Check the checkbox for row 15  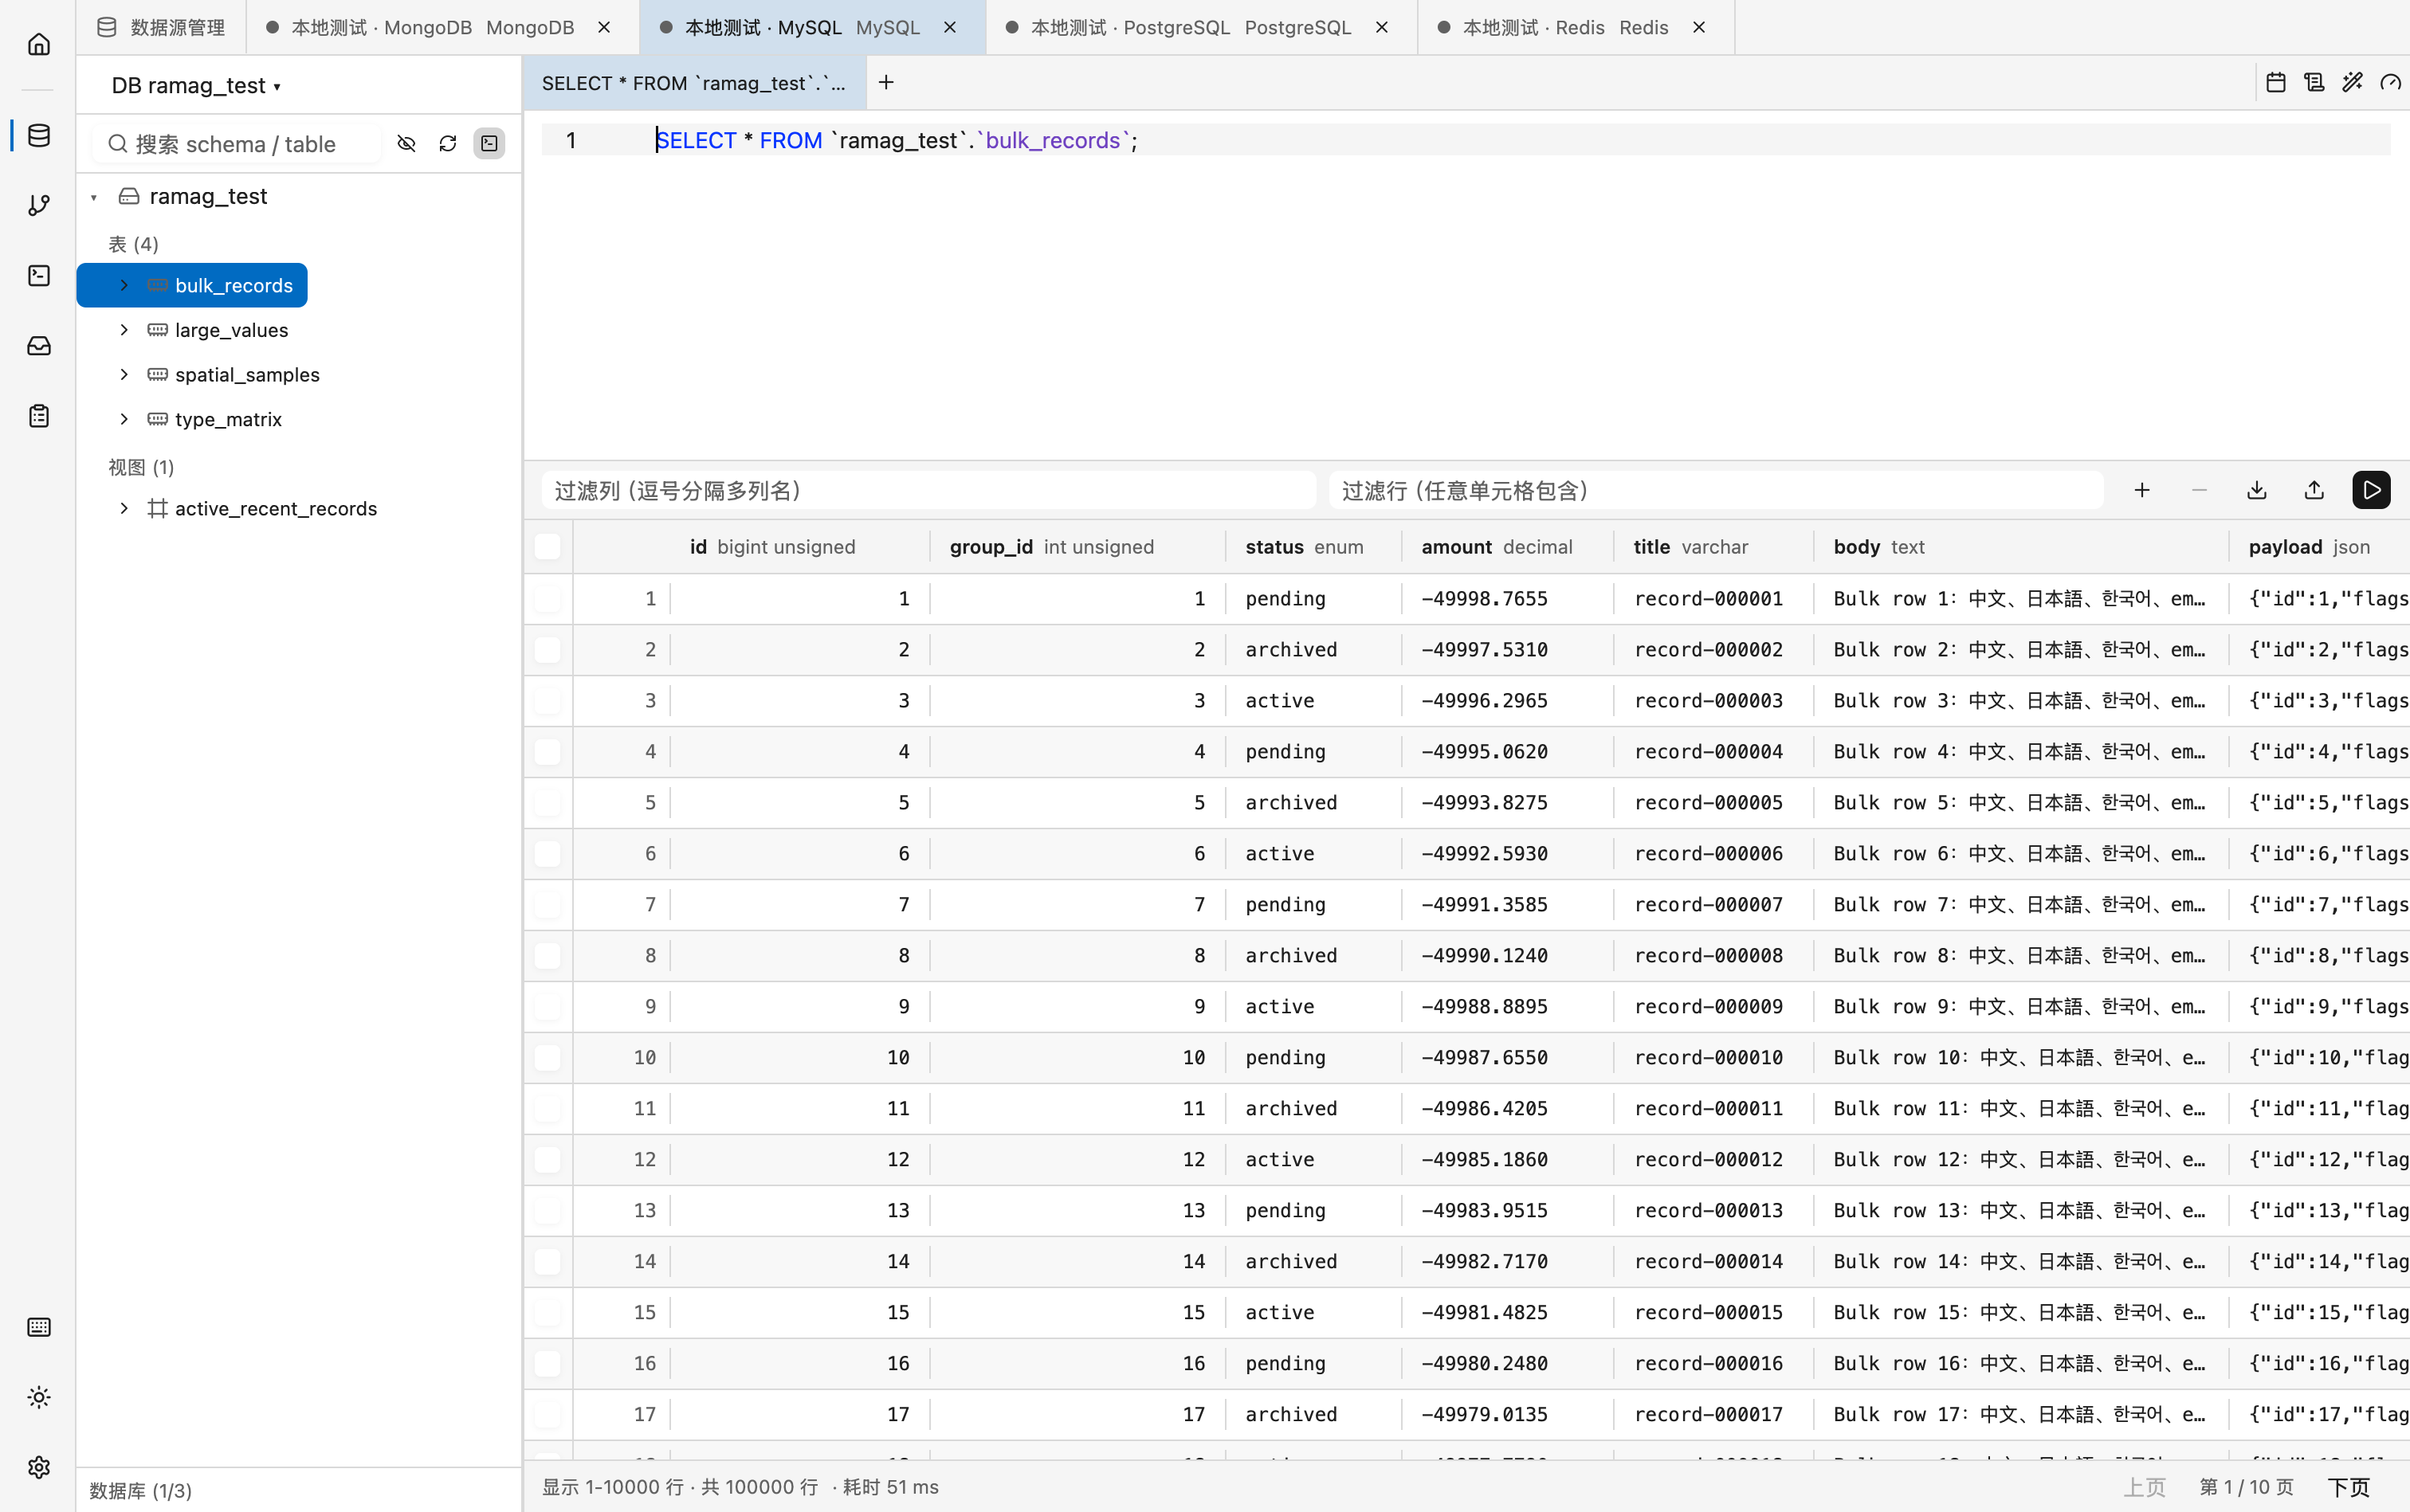[548, 1312]
